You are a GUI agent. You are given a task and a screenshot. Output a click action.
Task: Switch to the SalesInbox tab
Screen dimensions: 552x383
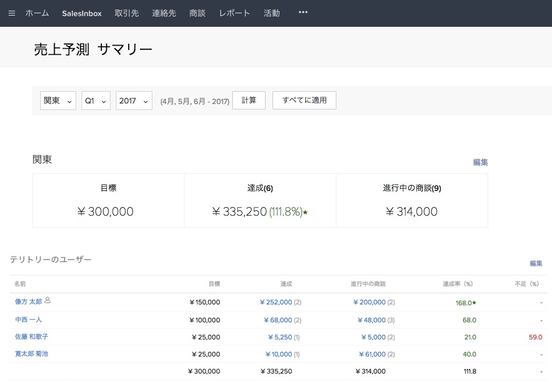82,13
